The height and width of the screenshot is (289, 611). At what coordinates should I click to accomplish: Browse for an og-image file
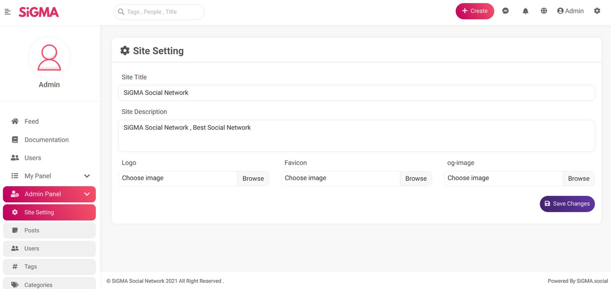pyautogui.click(x=579, y=179)
